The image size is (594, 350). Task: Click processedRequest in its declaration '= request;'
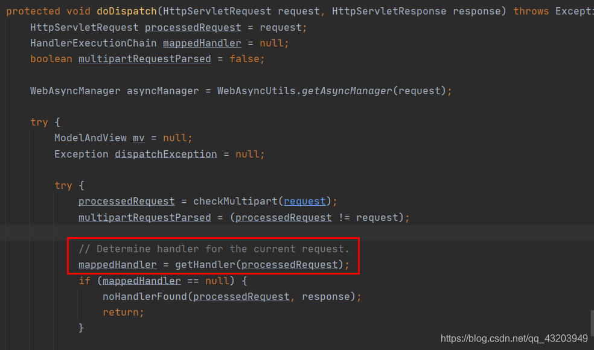coord(193,28)
